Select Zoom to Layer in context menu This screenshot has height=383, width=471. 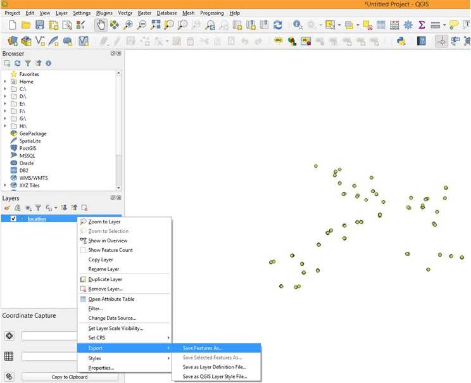(x=125, y=222)
